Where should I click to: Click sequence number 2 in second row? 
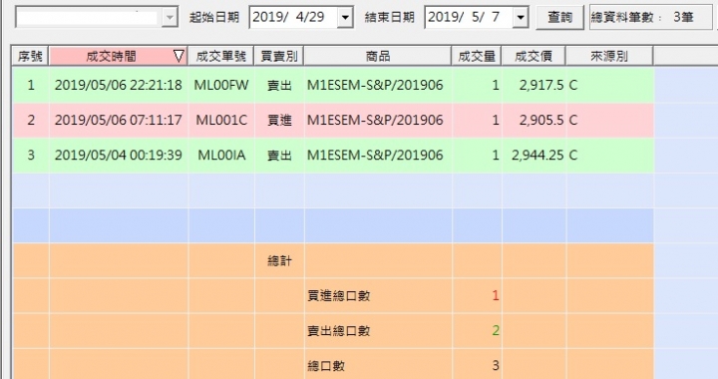[31, 120]
